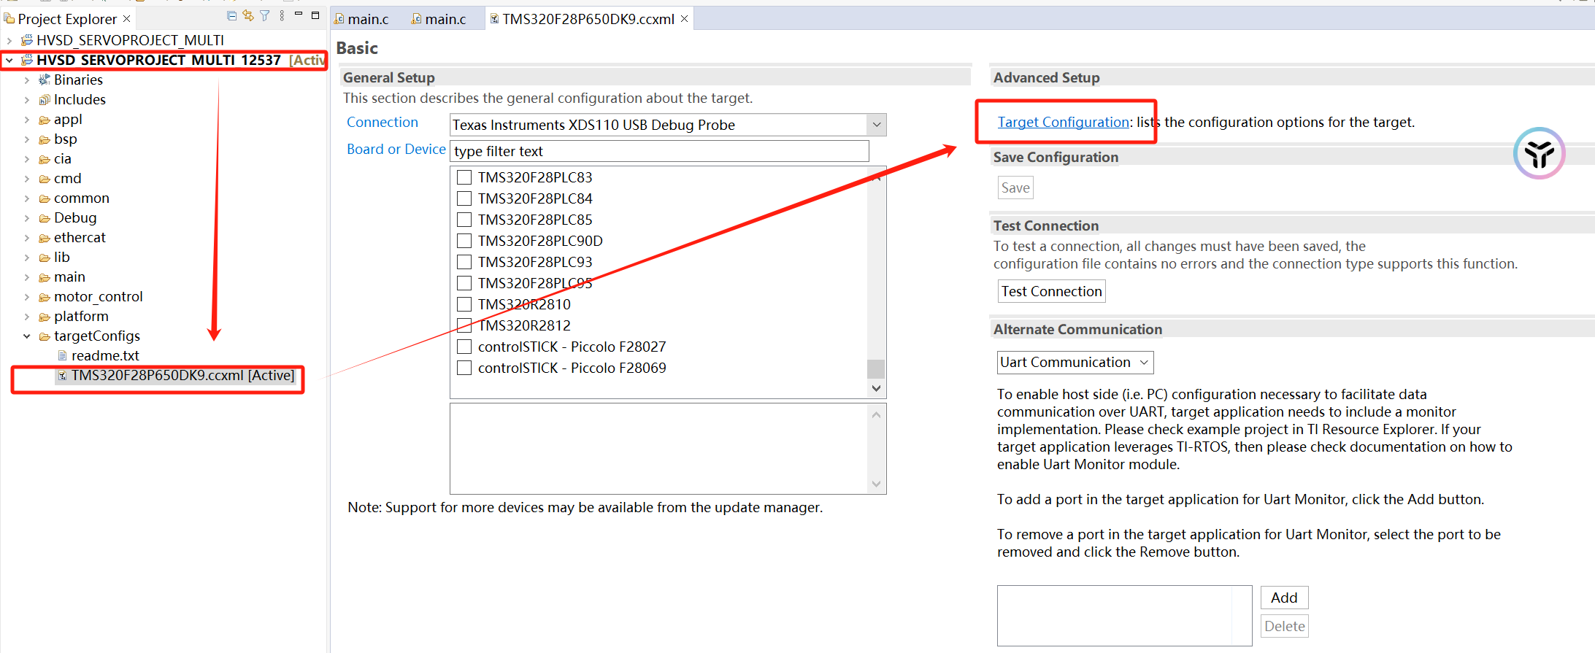Click the Includes node icon
The height and width of the screenshot is (653, 1595).
(x=45, y=99)
